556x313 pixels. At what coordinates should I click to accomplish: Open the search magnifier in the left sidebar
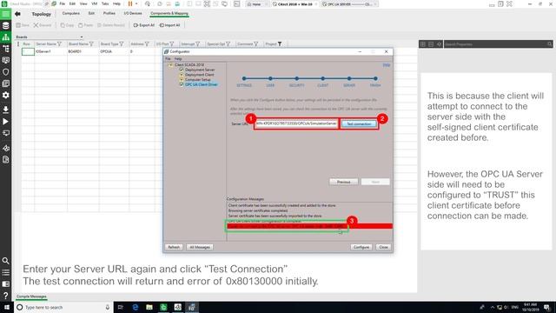(x=6, y=261)
